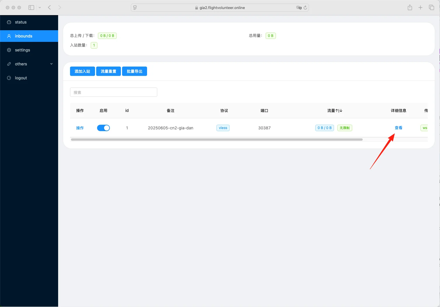Click the vless protocol tag
This screenshot has height=307, width=440.
coord(223,128)
